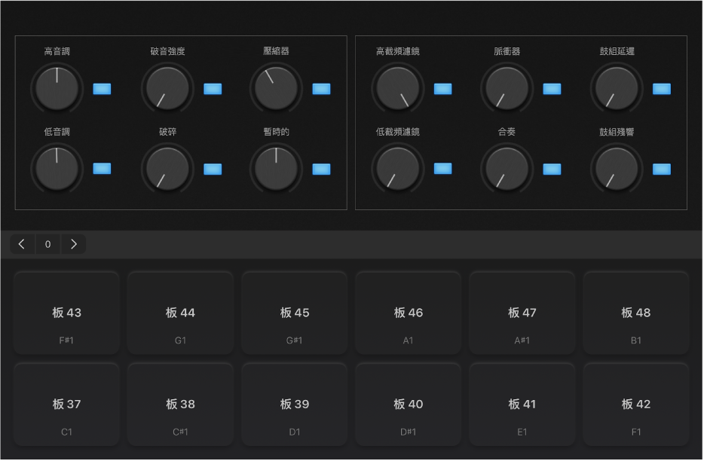Trigger pad 板 40 (D#1)
704x461 pixels.
point(408,405)
